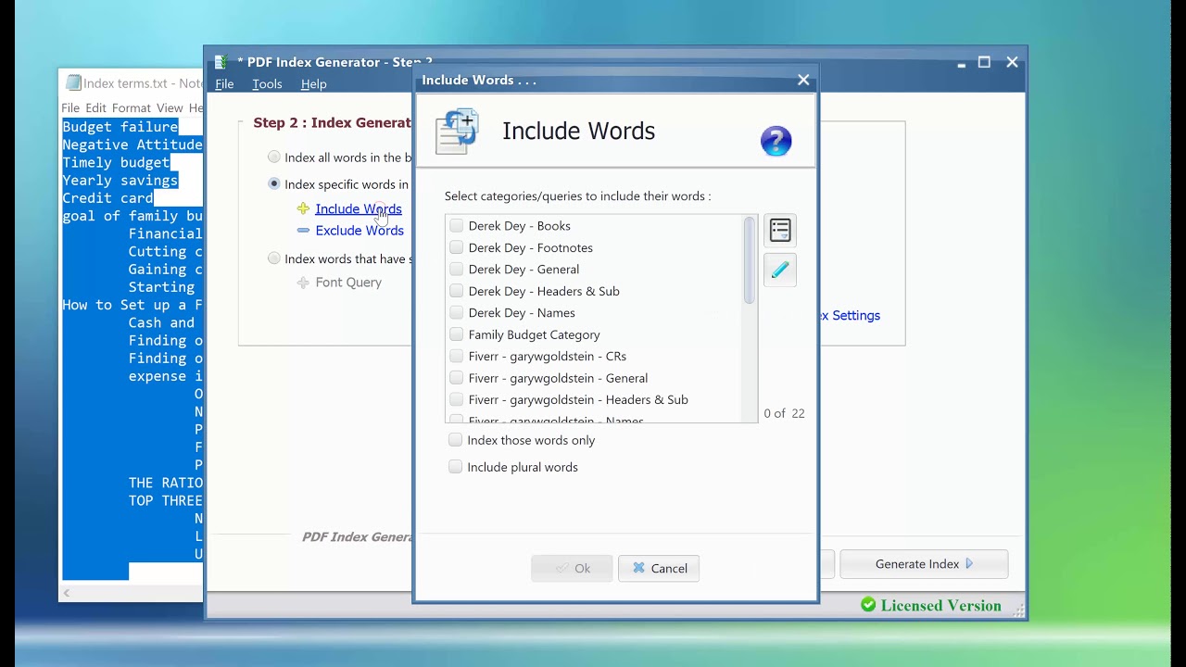Open View menu in Notepad window
This screenshot has height=667, width=1186.
click(170, 108)
